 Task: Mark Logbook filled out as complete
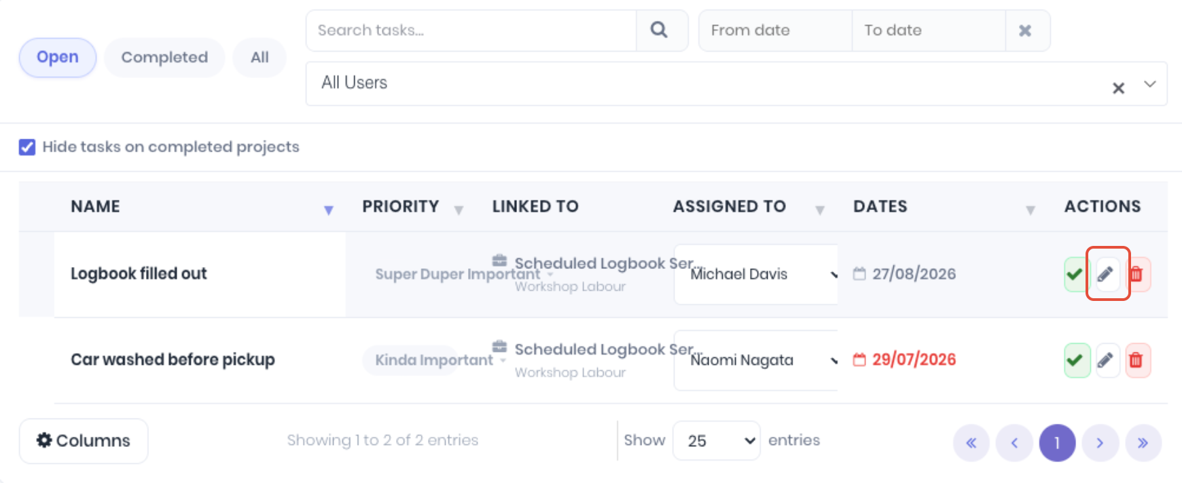(1075, 274)
